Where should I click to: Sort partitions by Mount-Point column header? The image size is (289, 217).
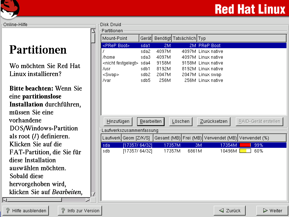120,38
